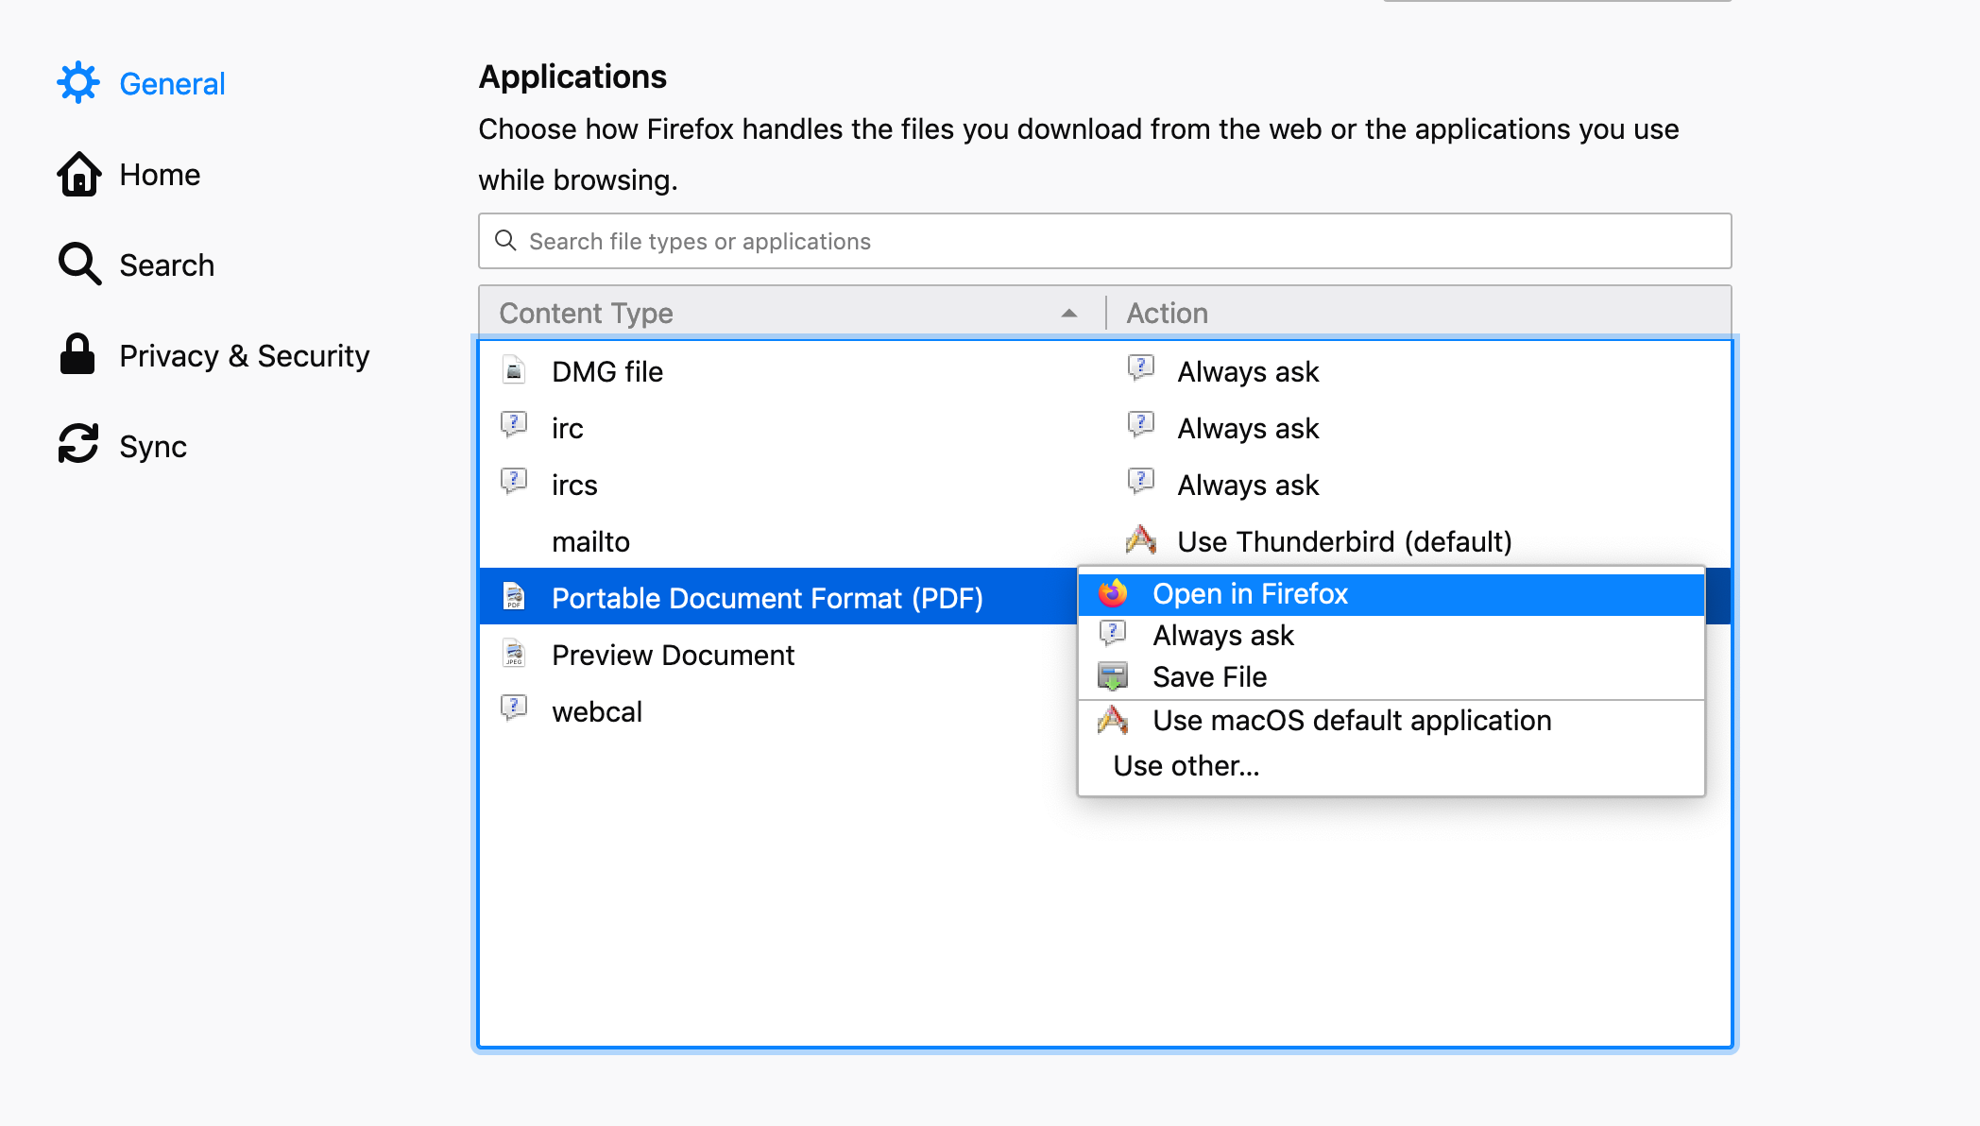Choose Always ask from PDF action menu
1980x1126 pixels.
point(1391,636)
